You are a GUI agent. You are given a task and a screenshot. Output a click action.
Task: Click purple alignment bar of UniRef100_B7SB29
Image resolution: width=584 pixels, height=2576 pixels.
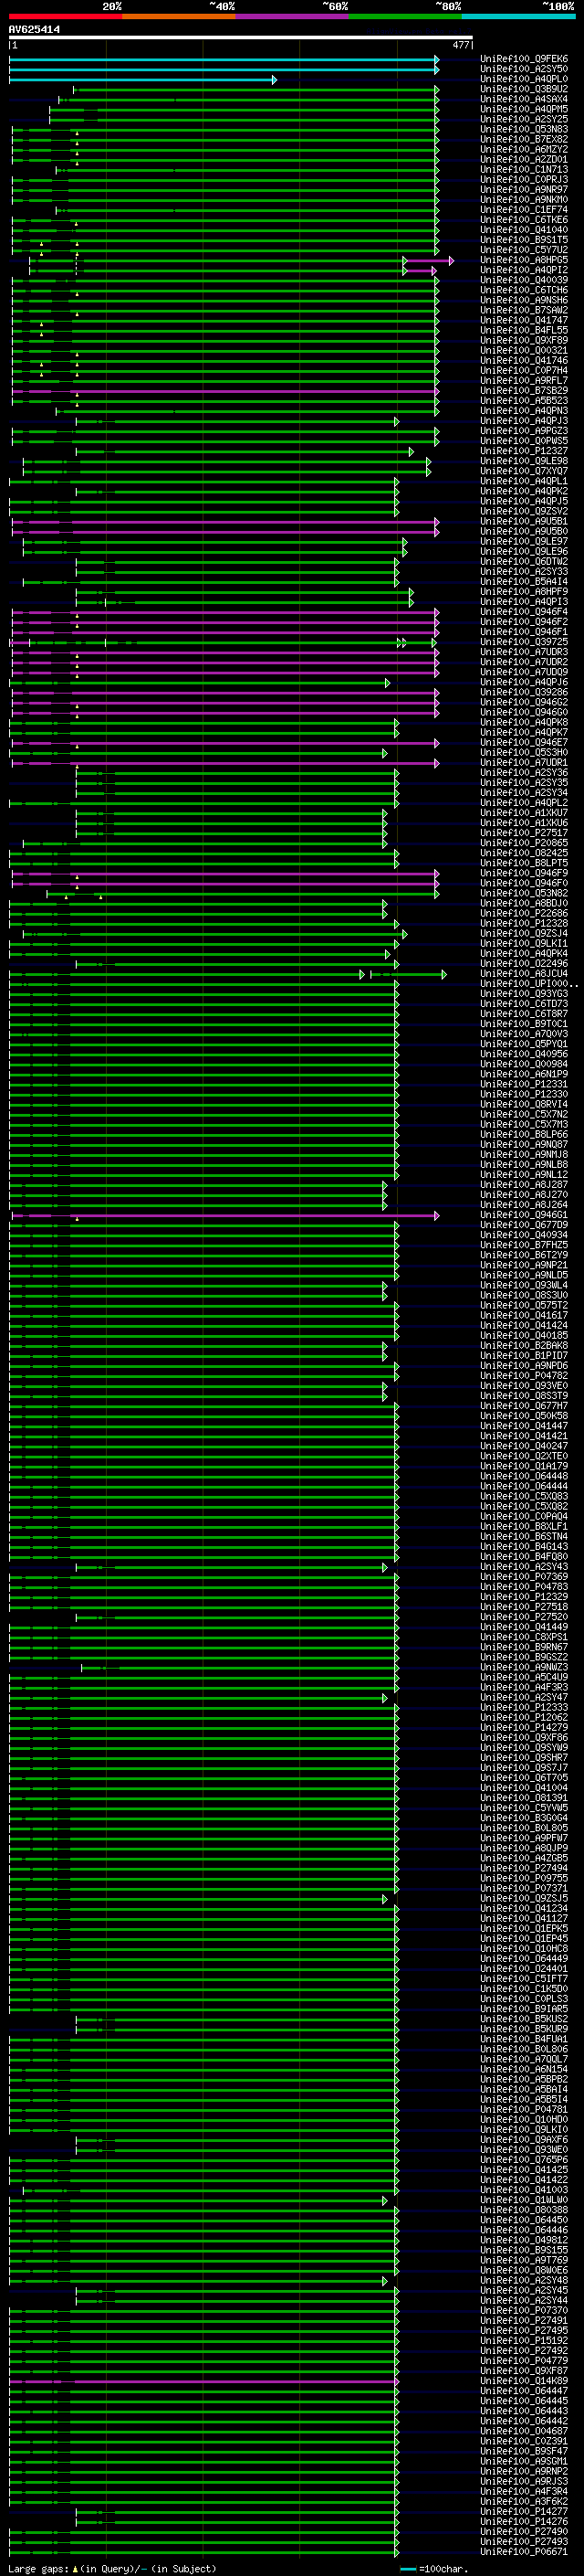coord(224,391)
